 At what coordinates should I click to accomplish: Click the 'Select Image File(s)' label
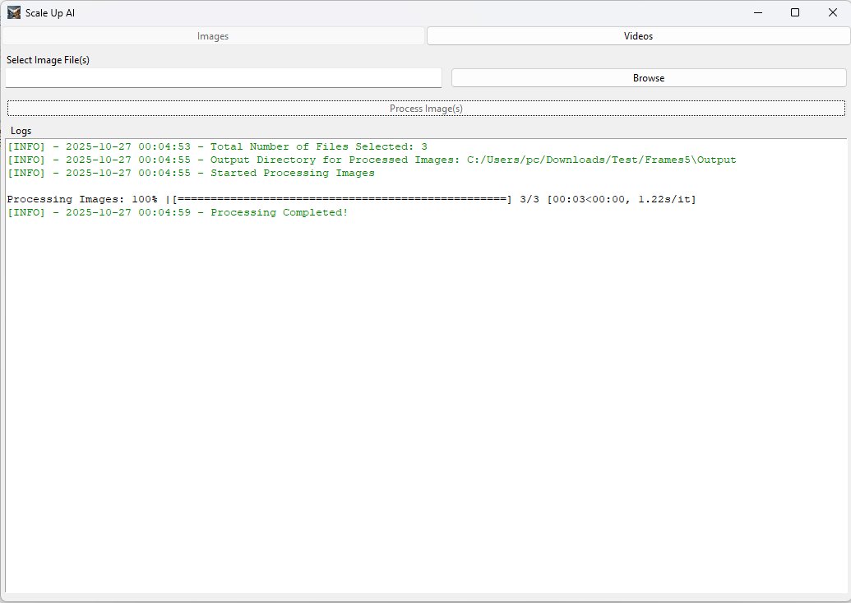tap(48, 60)
